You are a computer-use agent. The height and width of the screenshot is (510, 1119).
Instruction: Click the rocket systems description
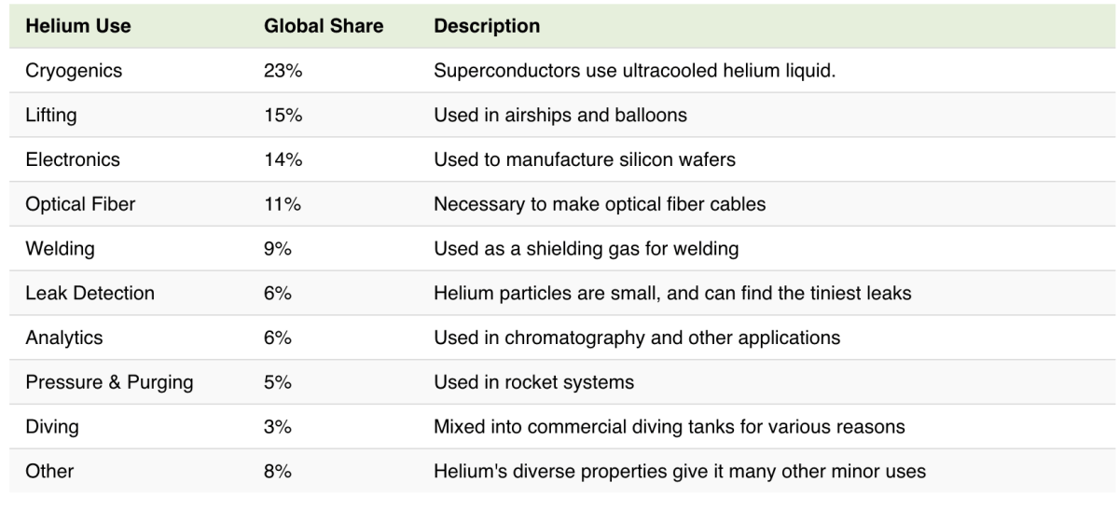click(533, 382)
